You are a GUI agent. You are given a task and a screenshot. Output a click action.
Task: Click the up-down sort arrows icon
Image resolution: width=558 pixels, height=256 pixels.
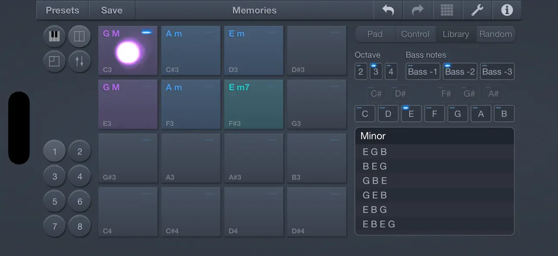click(x=79, y=61)
